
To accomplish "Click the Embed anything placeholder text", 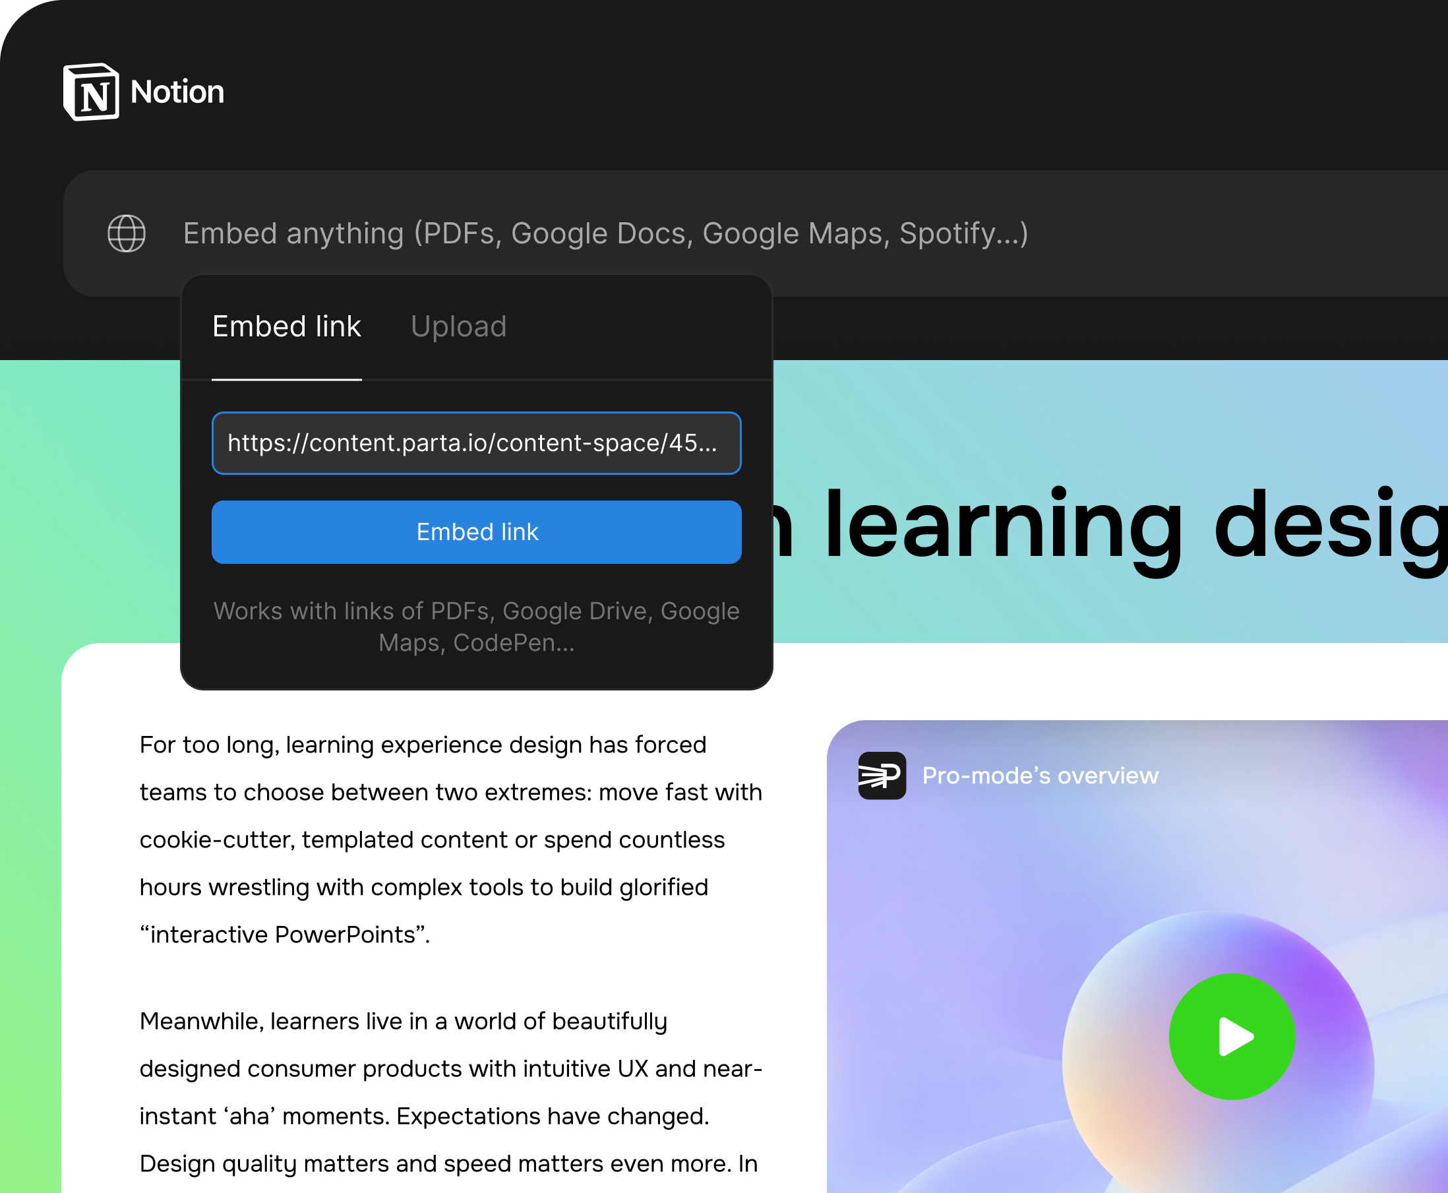I will 605,233.
